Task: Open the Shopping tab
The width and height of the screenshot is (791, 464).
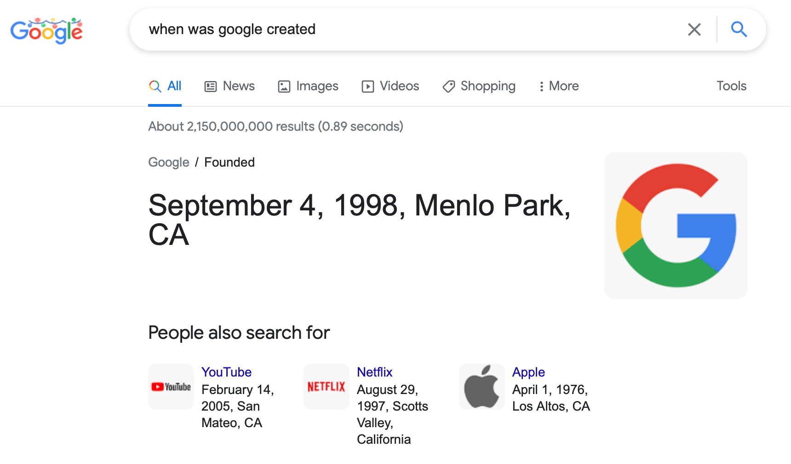Action: [479, 86]
